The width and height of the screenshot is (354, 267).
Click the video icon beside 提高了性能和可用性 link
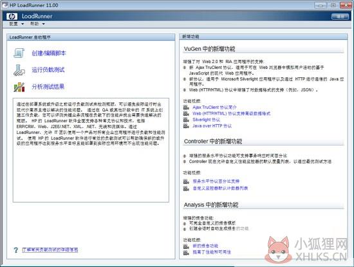(186, 252)
